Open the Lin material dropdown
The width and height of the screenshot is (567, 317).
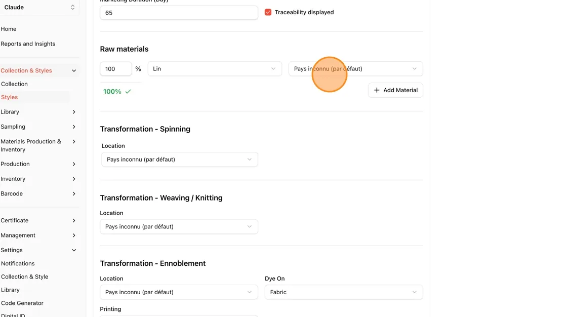tap(215, 69)
